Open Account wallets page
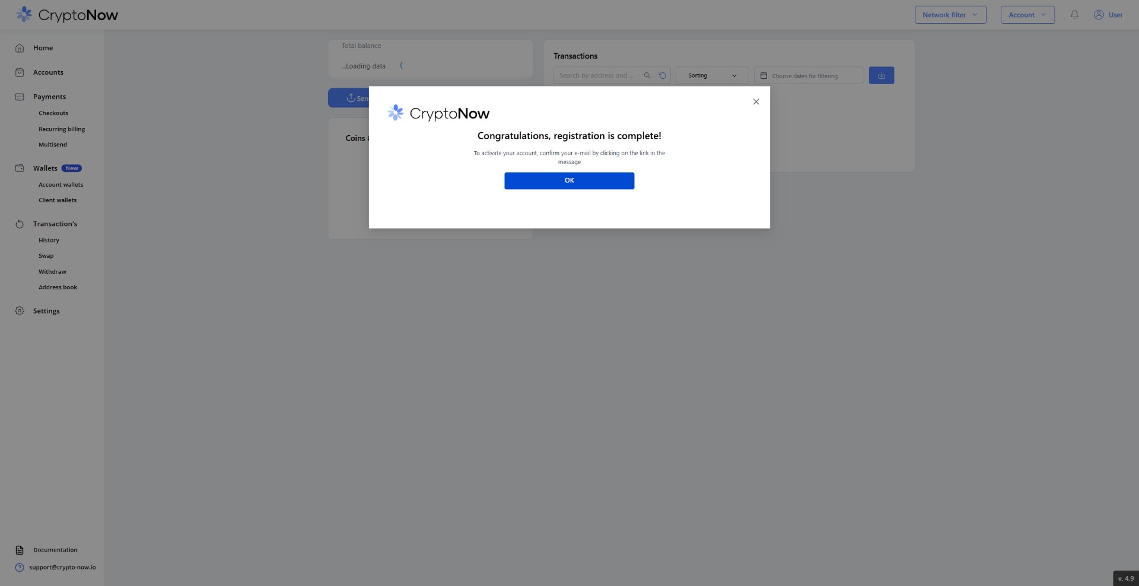 [x=61, y=185]
